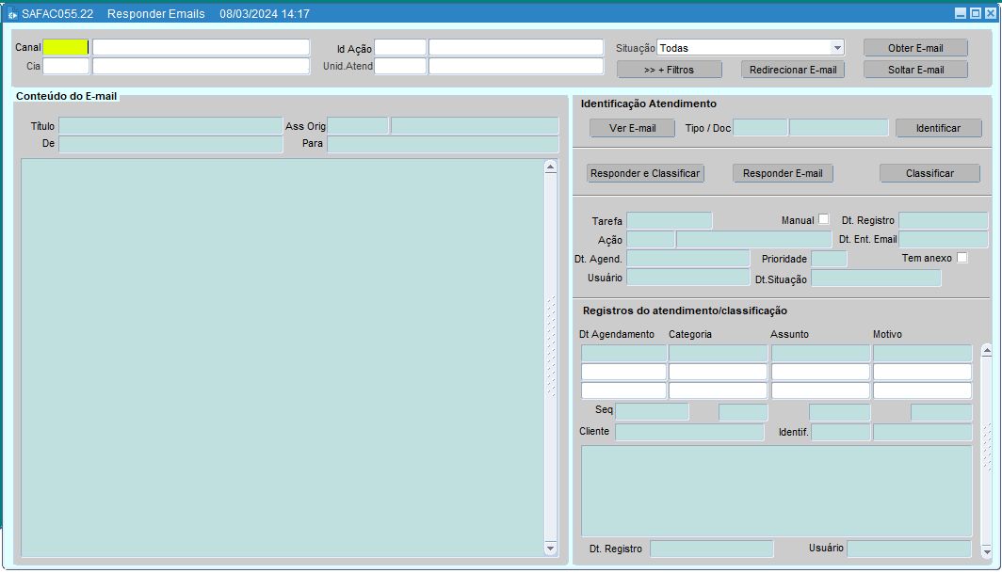Click the SAFAC055.22 window icon in title bar
Viewport: 1002px width, 573px height.
pos(12,14)
